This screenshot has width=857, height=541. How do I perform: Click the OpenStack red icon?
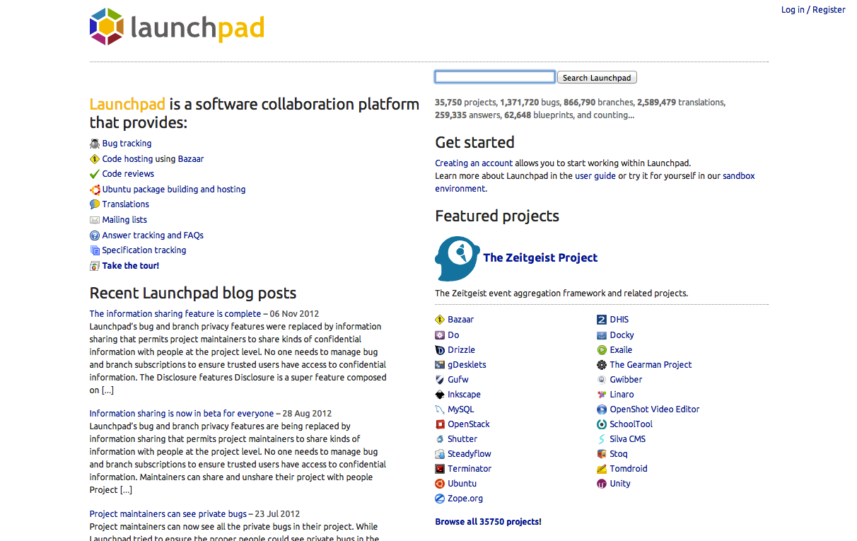tap(441, 424)
